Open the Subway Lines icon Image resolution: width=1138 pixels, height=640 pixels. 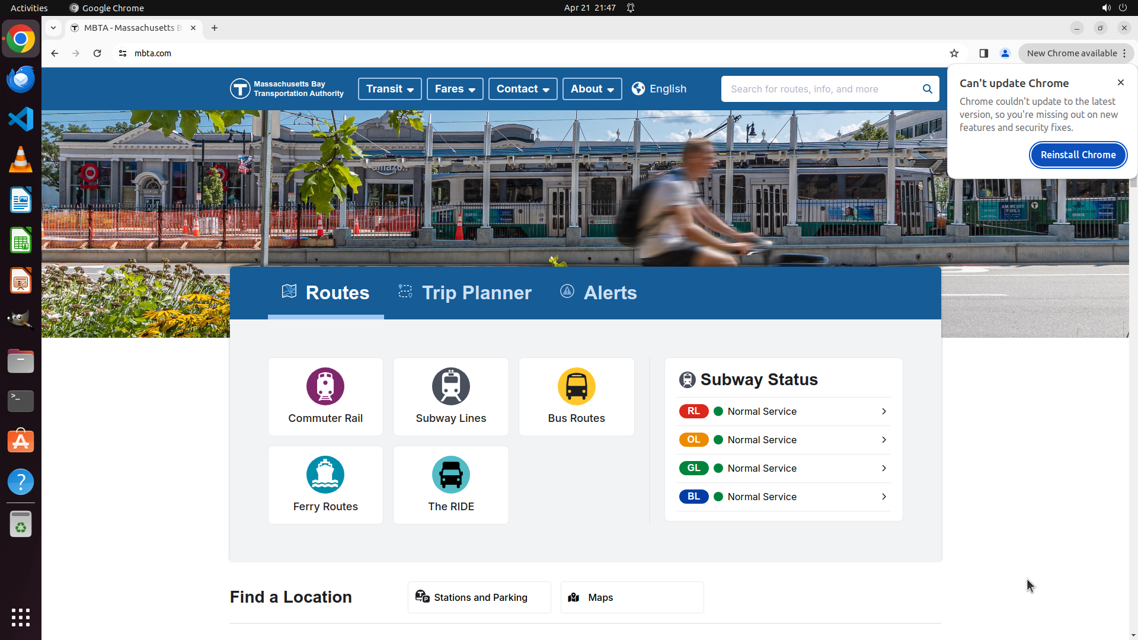coord(450,386)
